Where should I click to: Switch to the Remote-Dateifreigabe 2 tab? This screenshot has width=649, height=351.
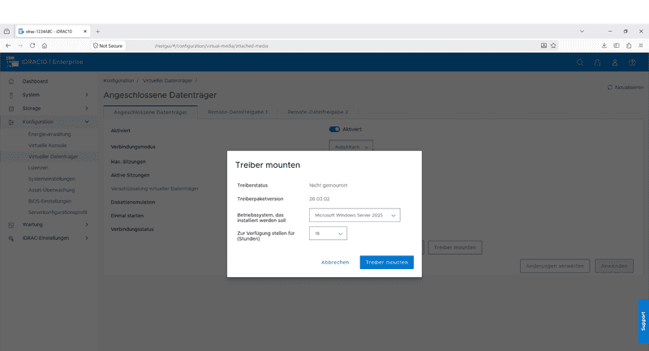tap(318, 112)
